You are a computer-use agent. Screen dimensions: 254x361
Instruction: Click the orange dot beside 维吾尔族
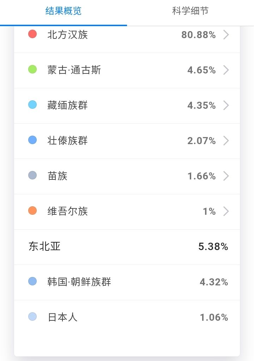32,211
